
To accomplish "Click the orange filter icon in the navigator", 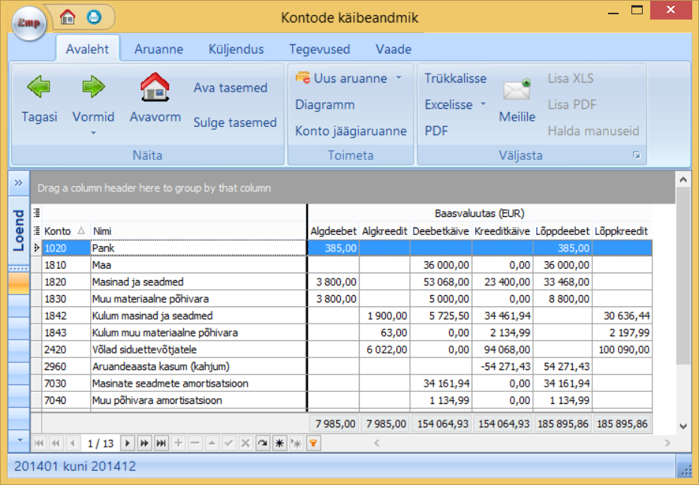I will coord(313,444).
